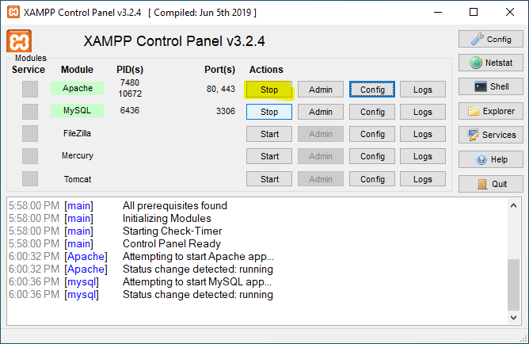Select the Apache module label
The width and height of the screenshot is (529, 344).
(78, 88)
